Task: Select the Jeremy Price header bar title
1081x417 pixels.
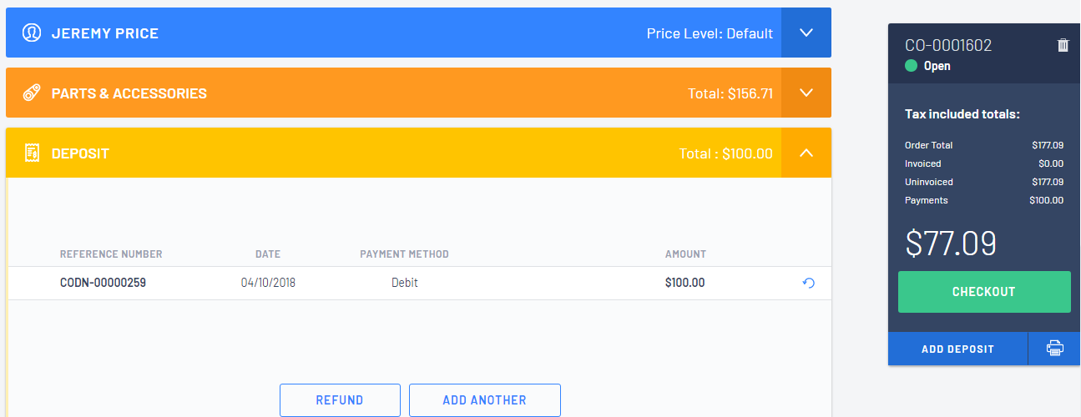Action: [105, 33]
